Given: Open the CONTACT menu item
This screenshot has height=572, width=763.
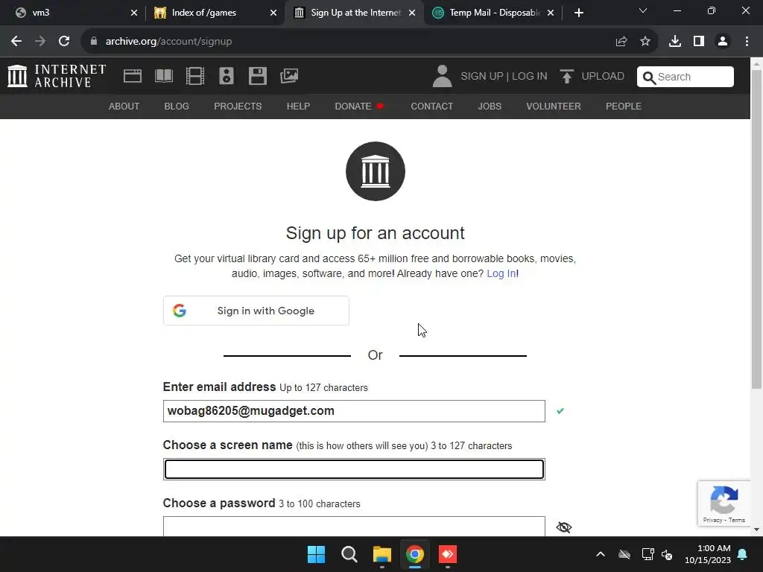Looking at the screenshot, I should pos(432,106).
